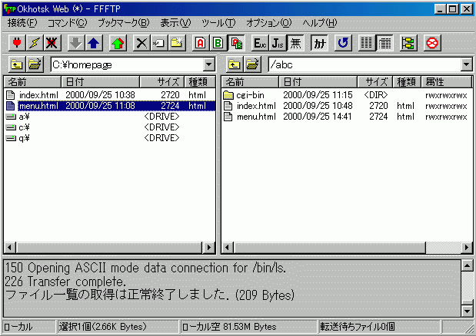Screen dimensions: 476x336
Task: Toggle EUC kanji code conversion button
Action: pos(260,43)
